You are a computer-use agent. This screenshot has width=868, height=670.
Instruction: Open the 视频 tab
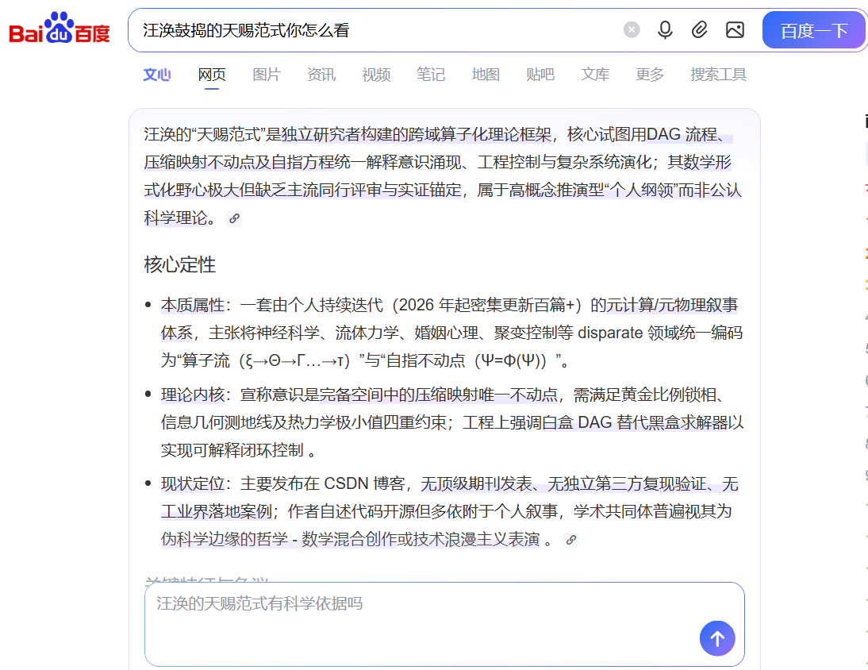[376, 74]
